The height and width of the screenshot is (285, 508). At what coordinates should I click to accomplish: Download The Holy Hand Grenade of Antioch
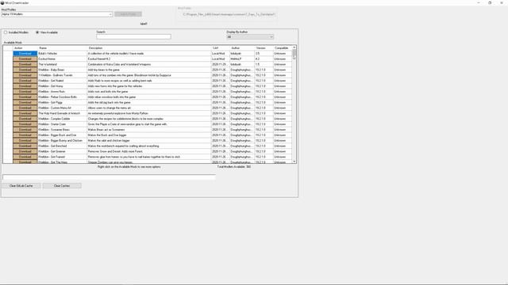tap(25, 113)
